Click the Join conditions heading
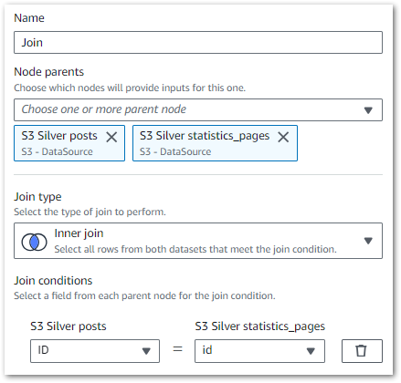Image resolution: width=401 pixels, height=383 pixels. pyautogui.click(x=53, y=281)
